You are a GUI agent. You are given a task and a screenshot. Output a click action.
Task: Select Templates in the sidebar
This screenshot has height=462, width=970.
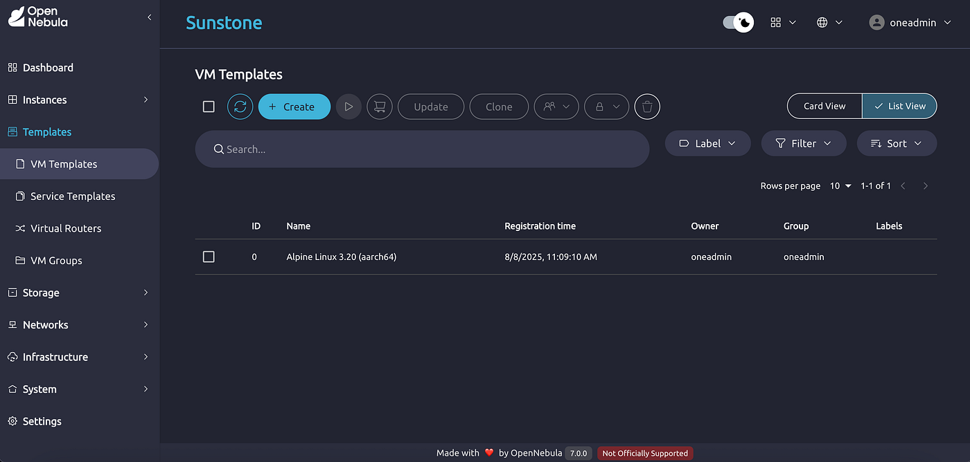pos(80,132)
